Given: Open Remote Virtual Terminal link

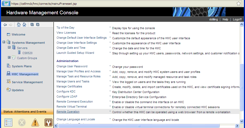Looking at the screenshot, I should [x=72, y=107].
